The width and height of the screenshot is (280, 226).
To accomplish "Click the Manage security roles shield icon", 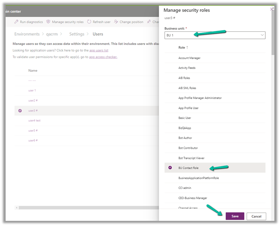I will pos(48,22).
